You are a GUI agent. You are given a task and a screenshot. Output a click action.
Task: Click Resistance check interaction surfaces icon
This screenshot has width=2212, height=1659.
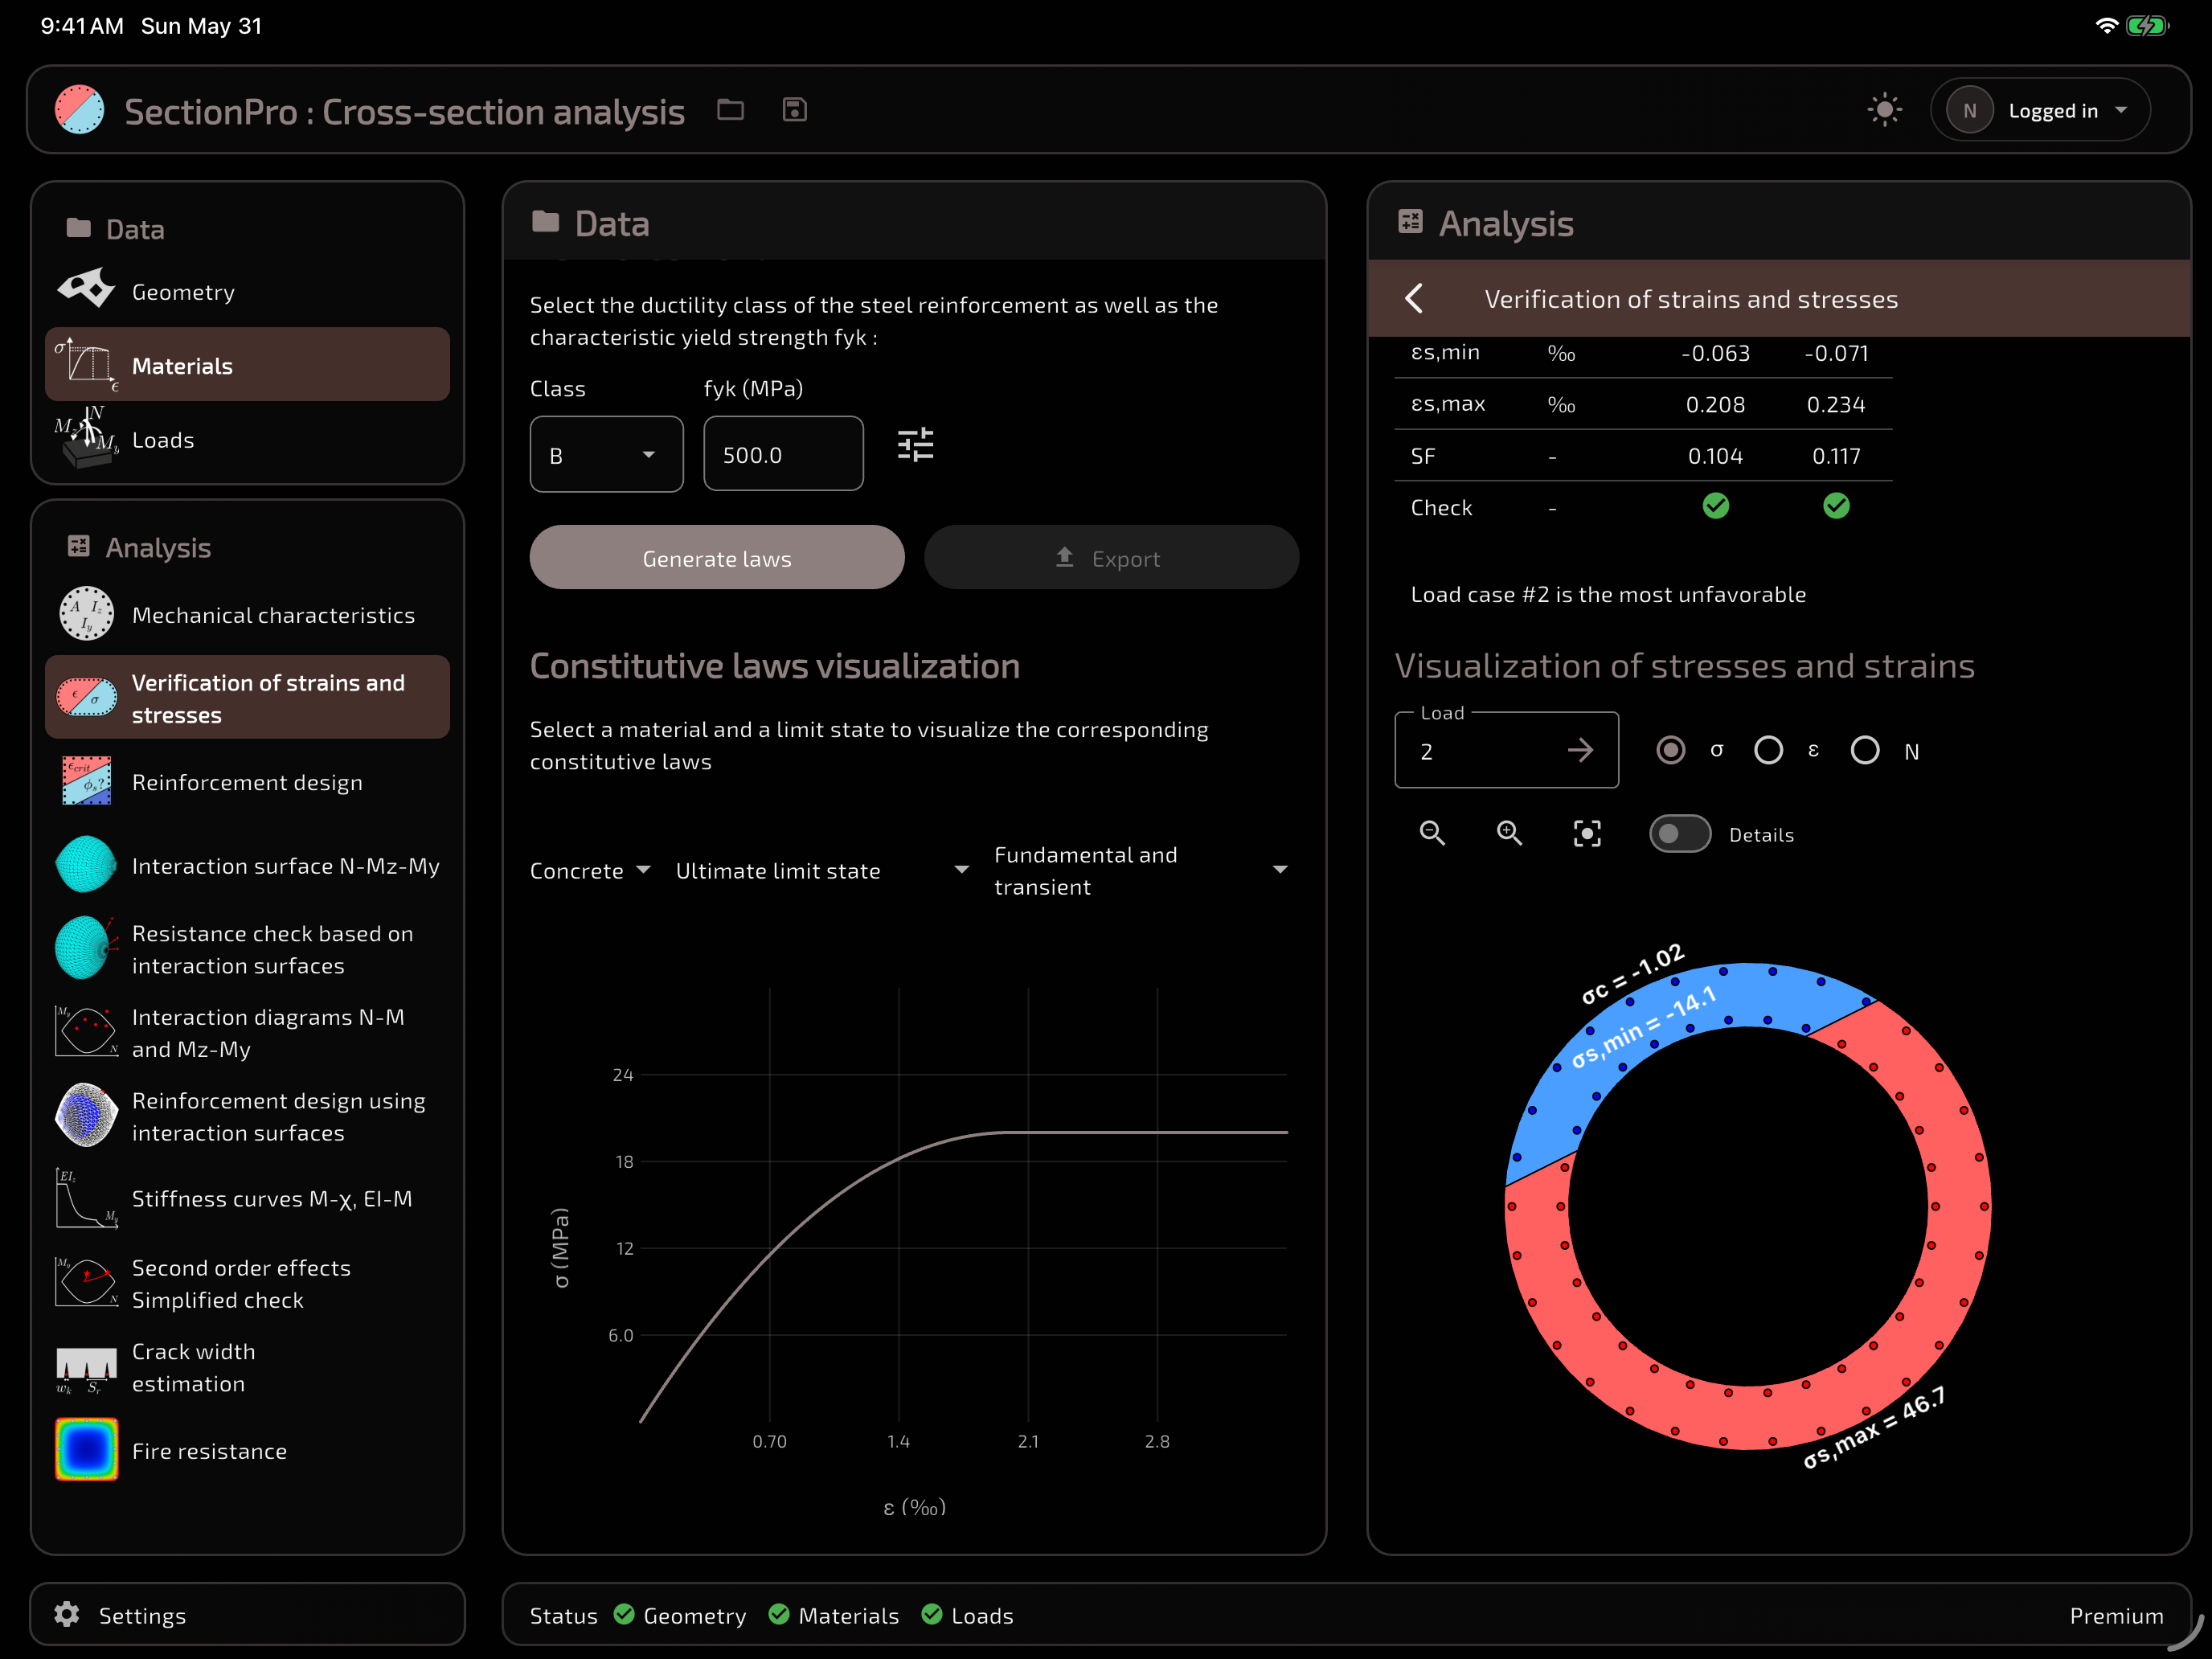86,947
